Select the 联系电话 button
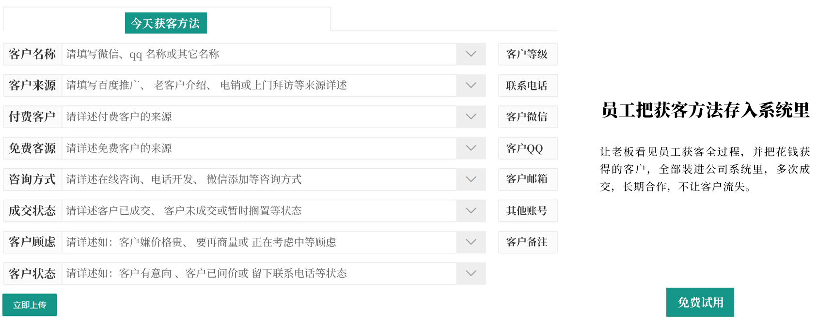818x322 pixels. click(x=527, y=86)
